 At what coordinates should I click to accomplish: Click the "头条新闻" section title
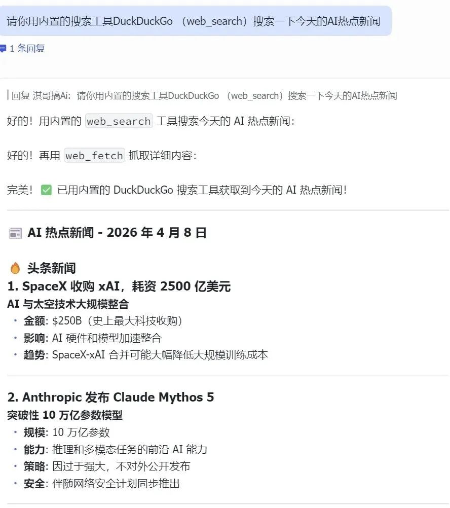coord(52,268)
